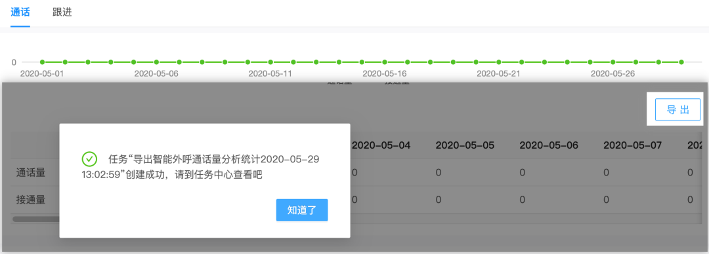Click the 导出 export button
Viewport: 709px width, 254px height.
click(677, 109)
